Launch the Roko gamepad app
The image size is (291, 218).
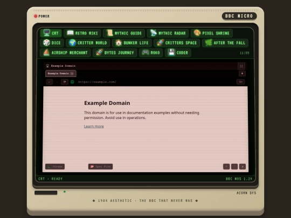click(x=151, y=53)
